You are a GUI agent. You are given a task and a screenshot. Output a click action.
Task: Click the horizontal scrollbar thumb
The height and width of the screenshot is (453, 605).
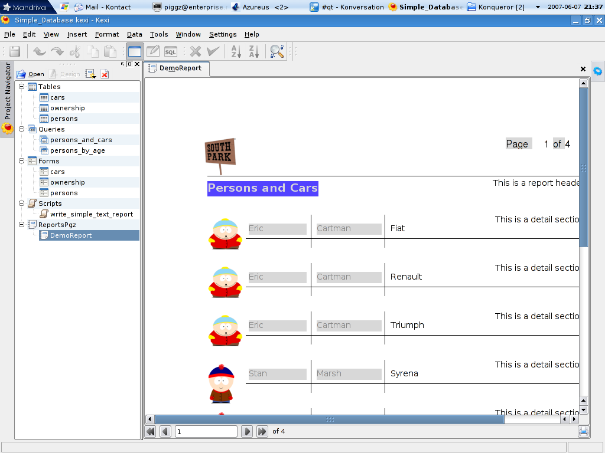tap(330, 419)
